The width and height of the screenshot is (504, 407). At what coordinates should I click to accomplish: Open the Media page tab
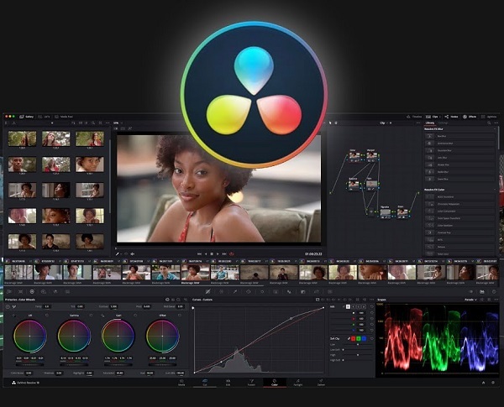point(181,383)
